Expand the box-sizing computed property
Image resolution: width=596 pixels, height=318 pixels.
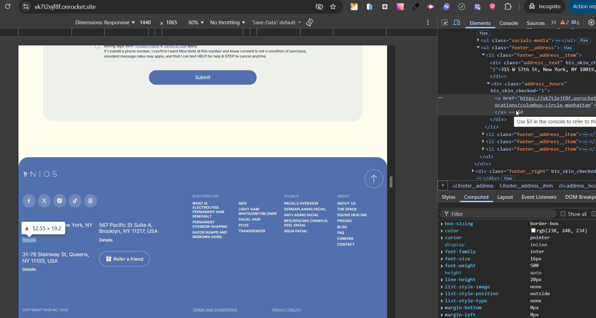coord(442,224)
